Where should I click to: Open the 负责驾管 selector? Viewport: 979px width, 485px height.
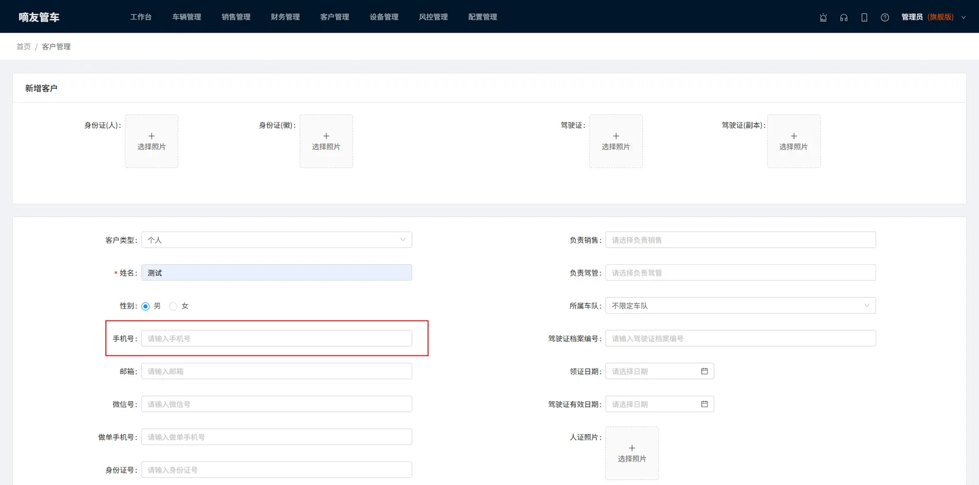point(740,273)
